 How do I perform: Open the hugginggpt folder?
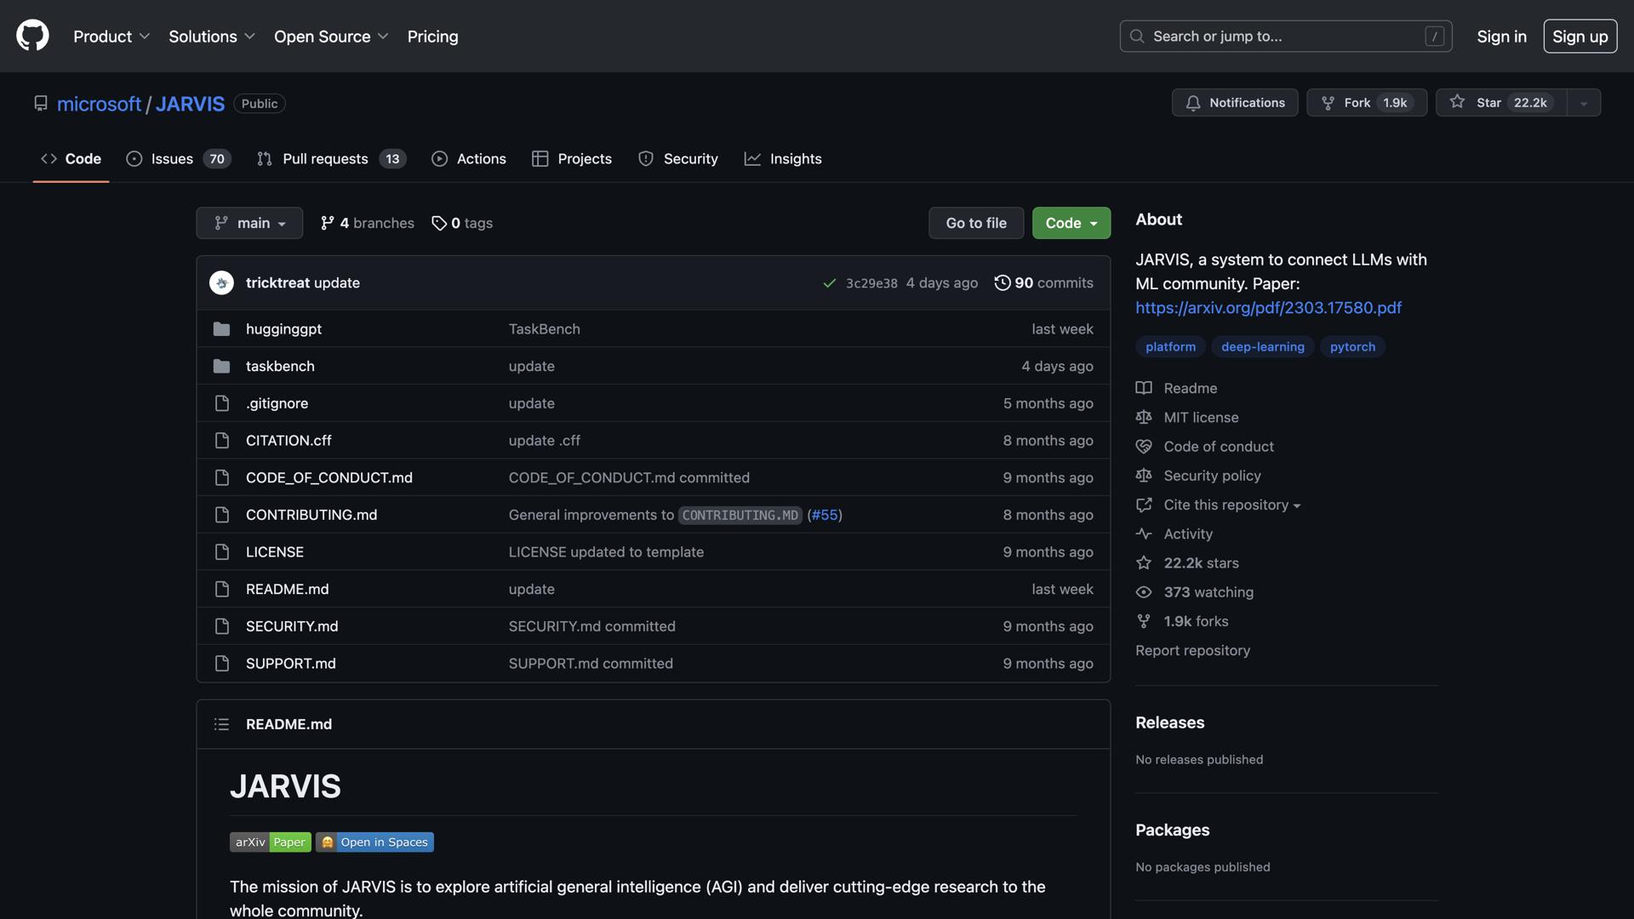click(x=283, y=328)
